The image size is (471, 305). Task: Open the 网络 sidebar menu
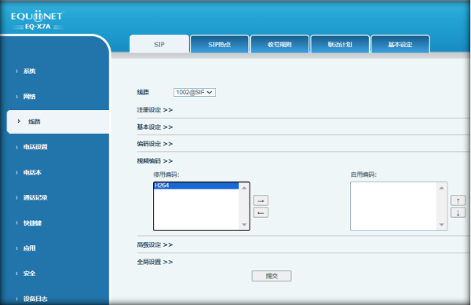pyautogui.click(x=30, y=97)
